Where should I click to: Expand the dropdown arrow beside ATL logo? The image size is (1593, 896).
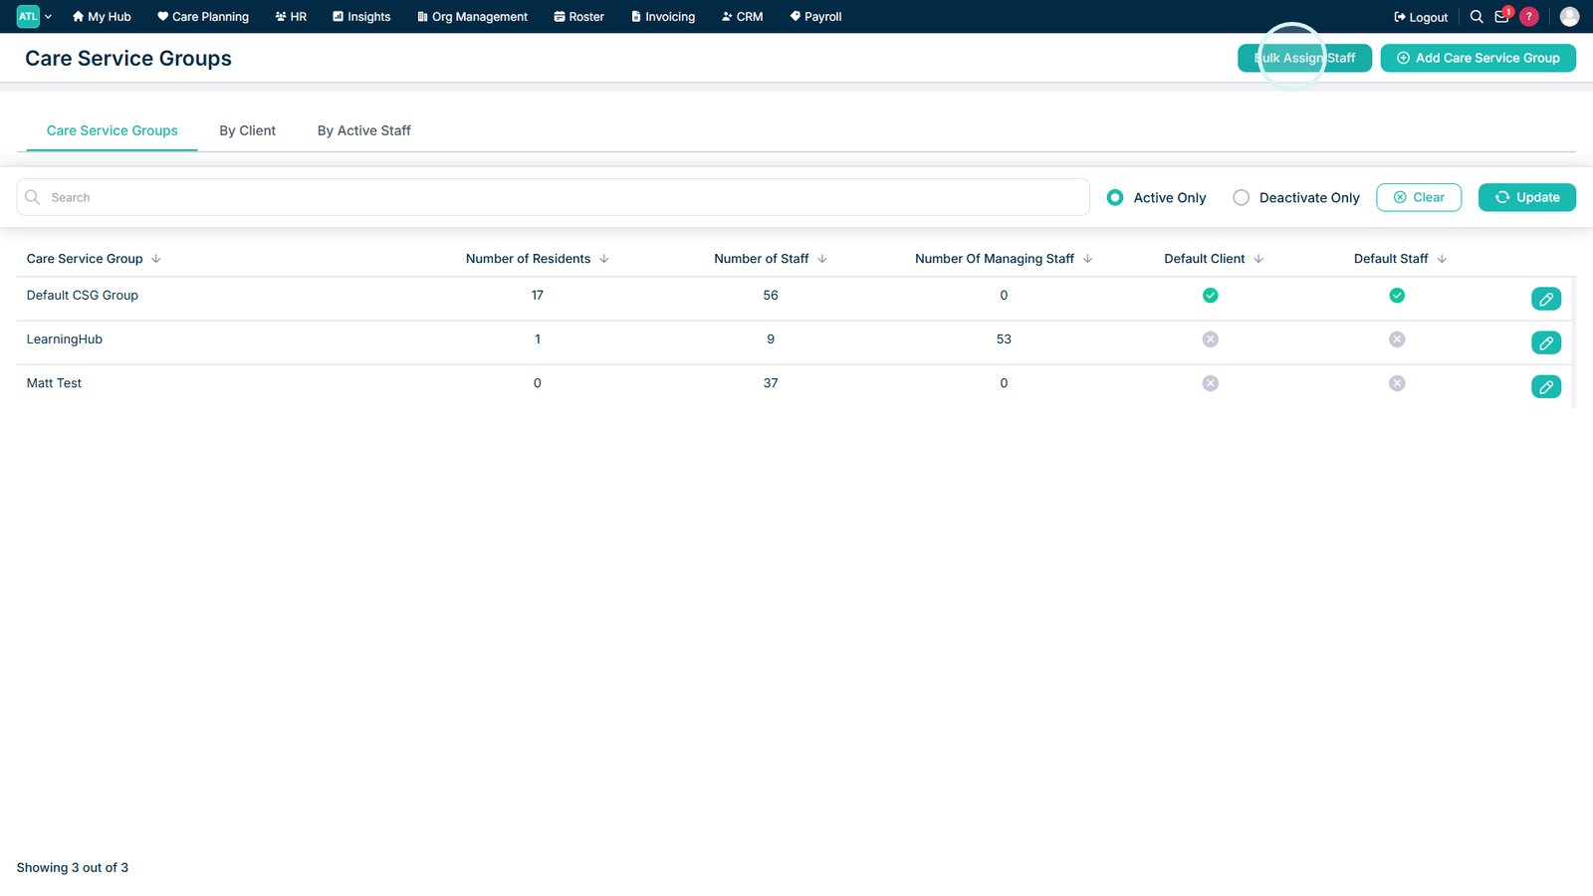(48, 17)
